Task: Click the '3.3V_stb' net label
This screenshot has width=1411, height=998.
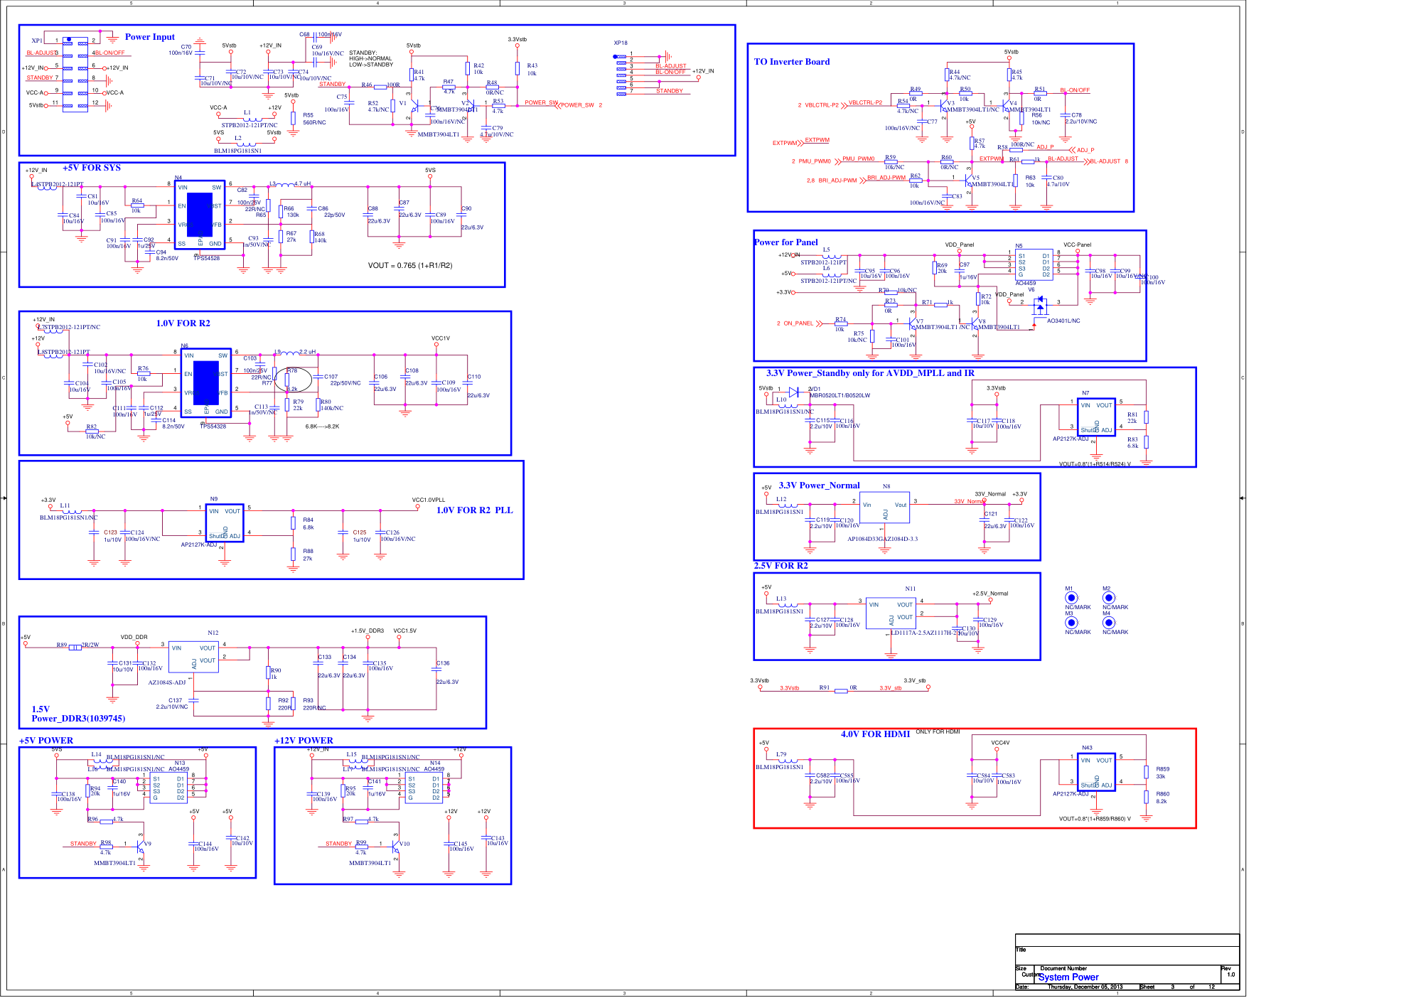Action: [891, 688]
